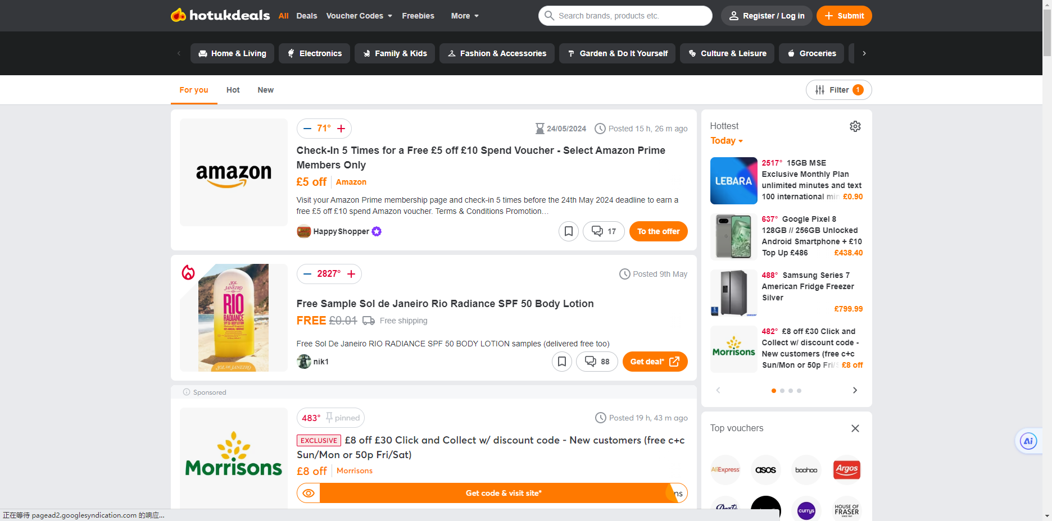Screen dimensions: 1052x521
Task: Jump to the second Hottest carousel dot
Action: pos(782,391)
